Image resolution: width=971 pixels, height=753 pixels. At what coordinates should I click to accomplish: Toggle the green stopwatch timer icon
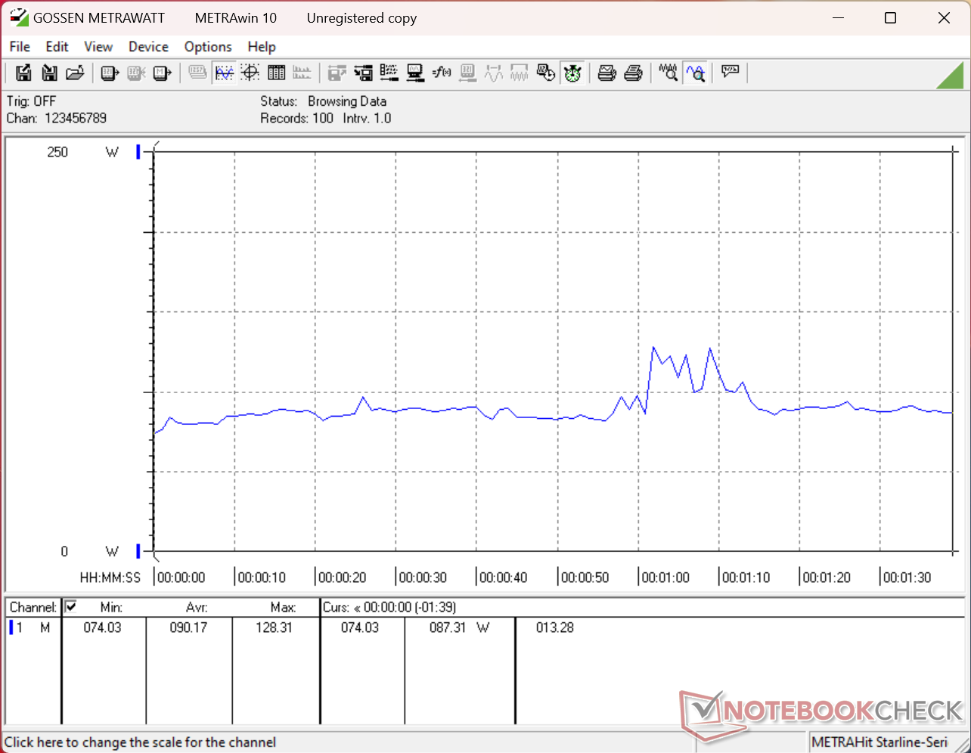coord(572,73)
